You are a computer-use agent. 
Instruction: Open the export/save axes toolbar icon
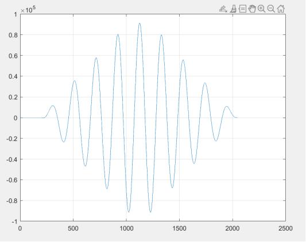(x=223, y=9)
